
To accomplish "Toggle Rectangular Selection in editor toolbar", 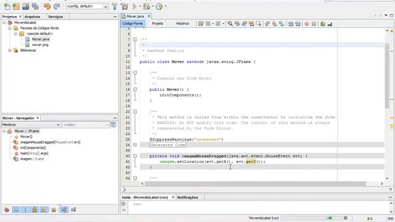I will pyautogui.click(x=258, y=23).
